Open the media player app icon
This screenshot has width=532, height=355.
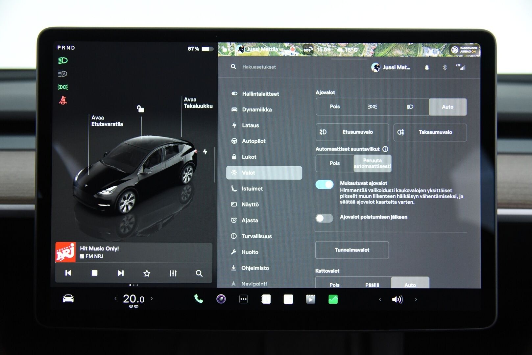[311, 299]
